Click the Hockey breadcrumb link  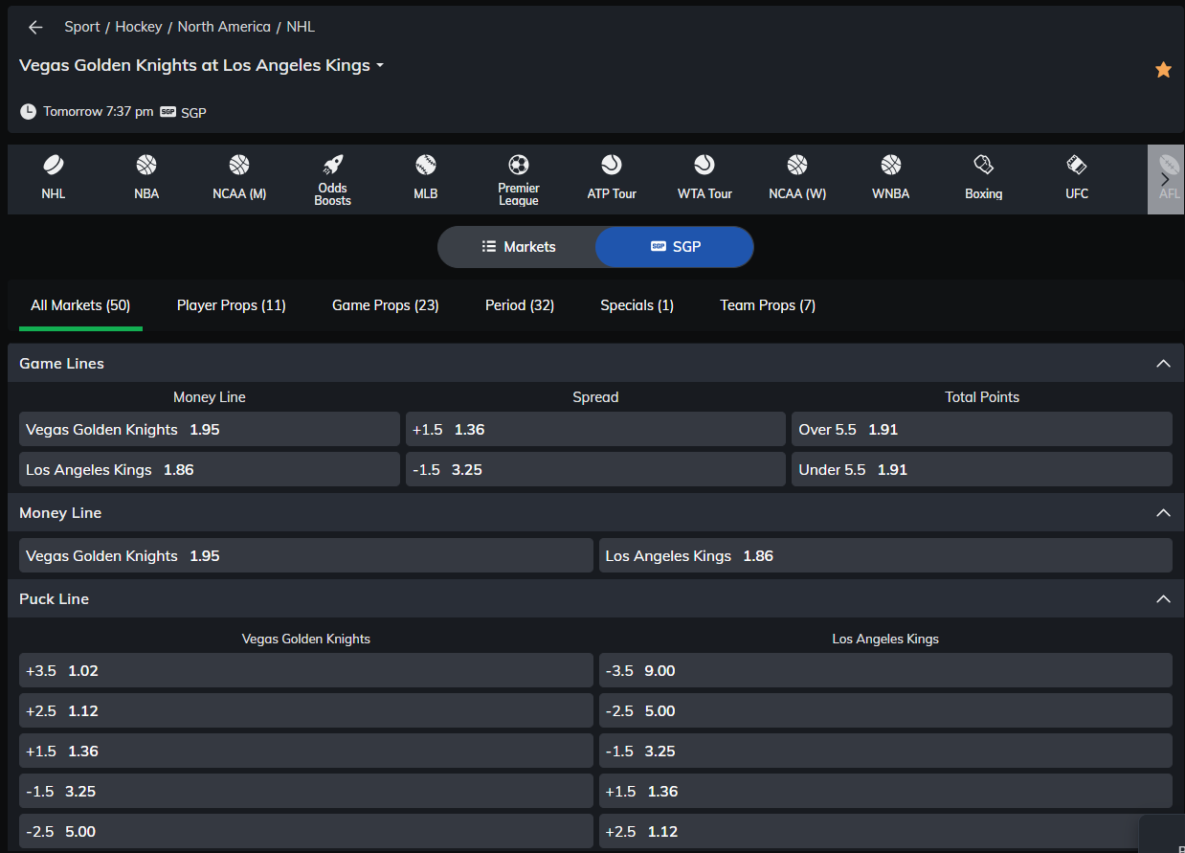(139, 27)
